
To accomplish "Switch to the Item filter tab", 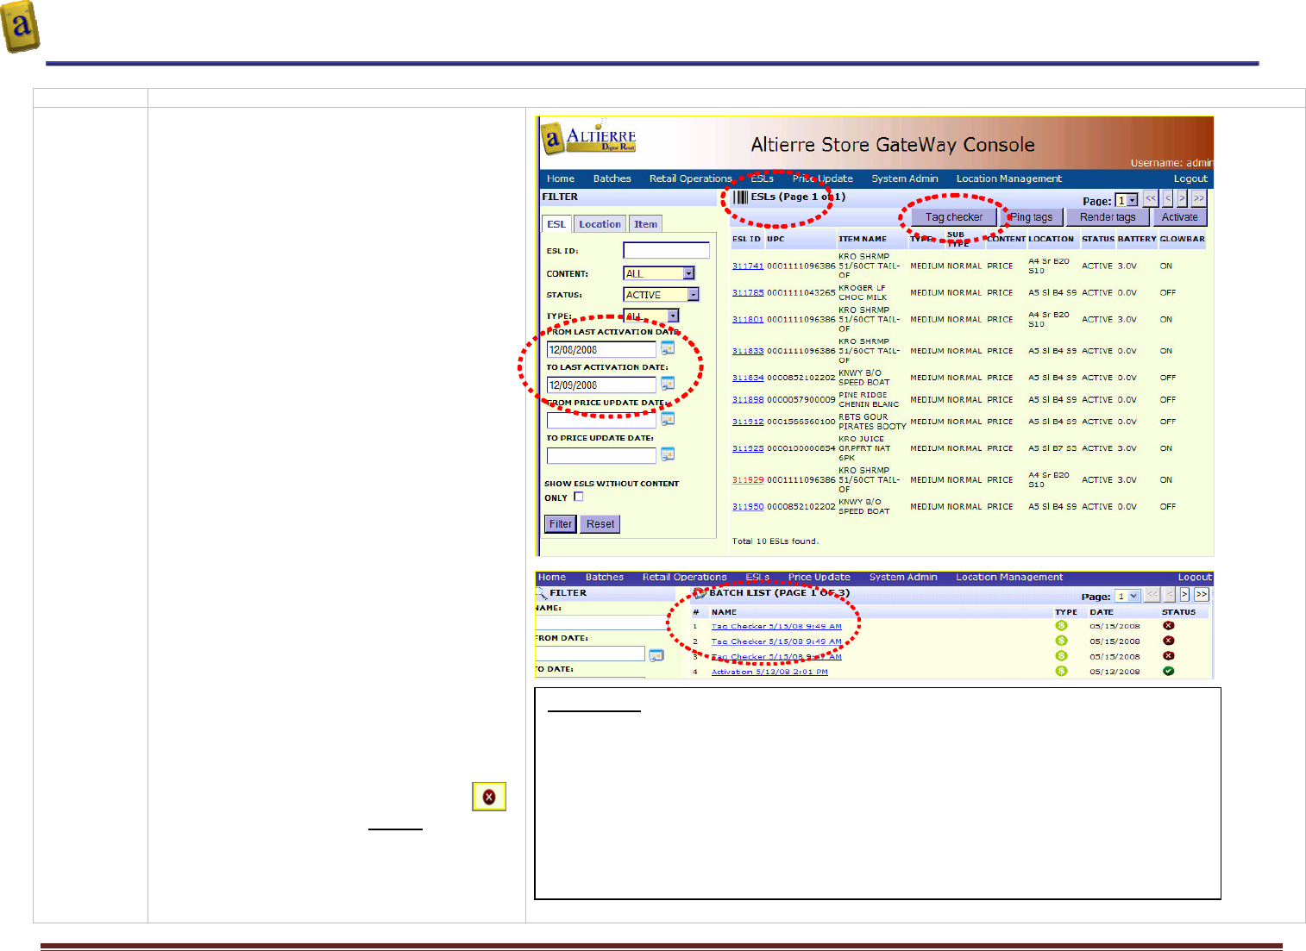I will pyautogui.click(x=645, y=224).
